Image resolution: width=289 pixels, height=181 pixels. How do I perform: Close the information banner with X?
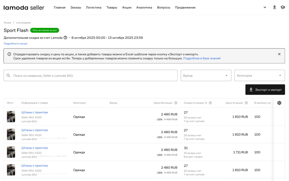(x=279, y=54)
